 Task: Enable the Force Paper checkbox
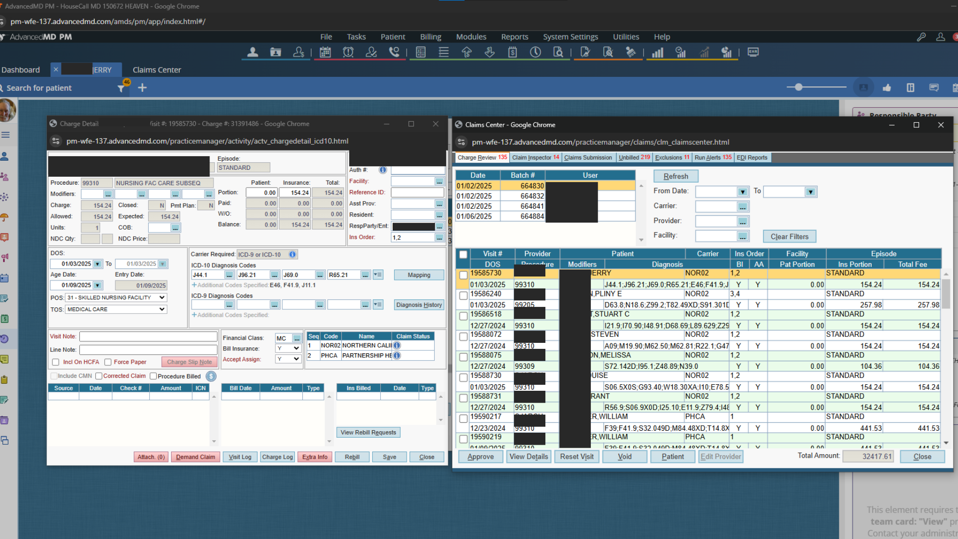coord(108,362)
